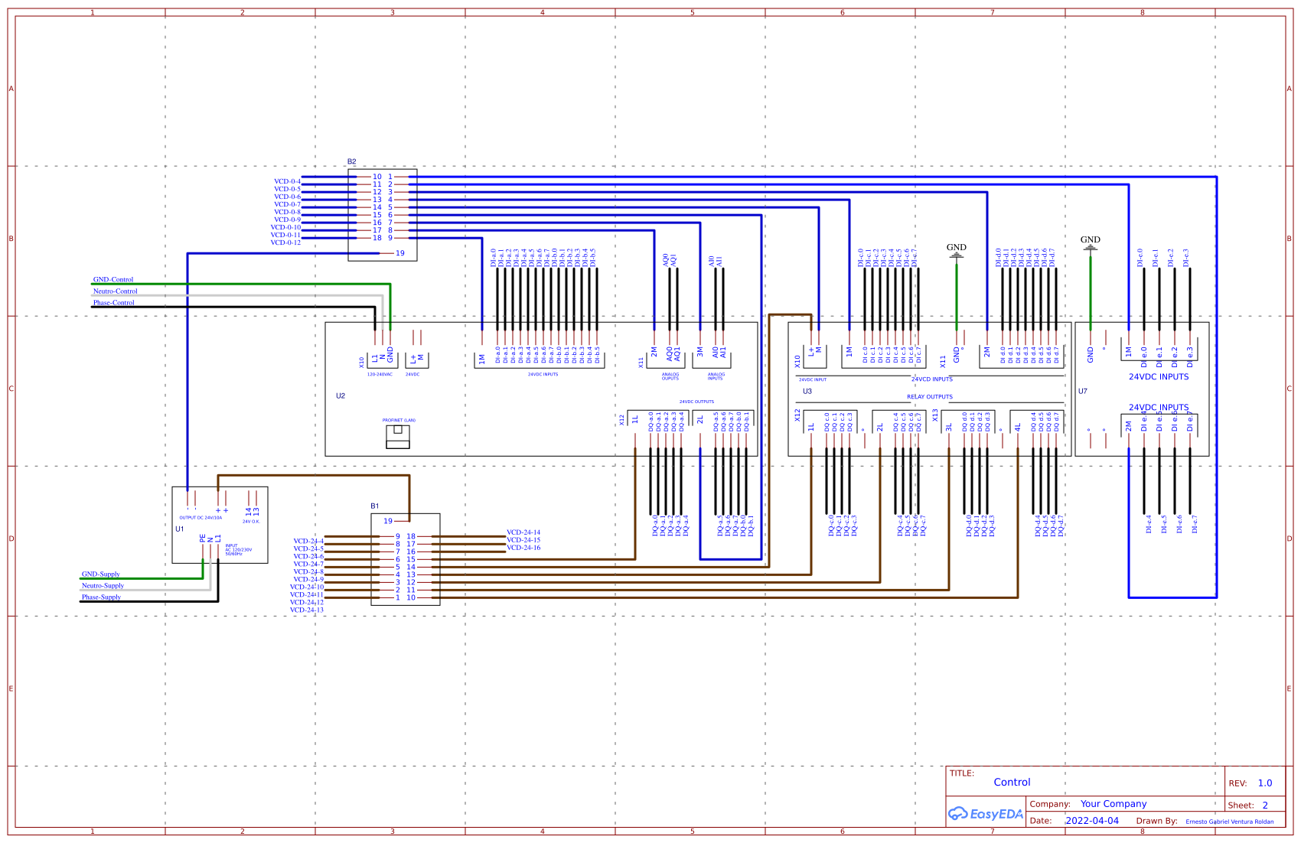Click the Control title in the title block
This screenshot has width=1301, height=843.
click(x=1012, y=782)
